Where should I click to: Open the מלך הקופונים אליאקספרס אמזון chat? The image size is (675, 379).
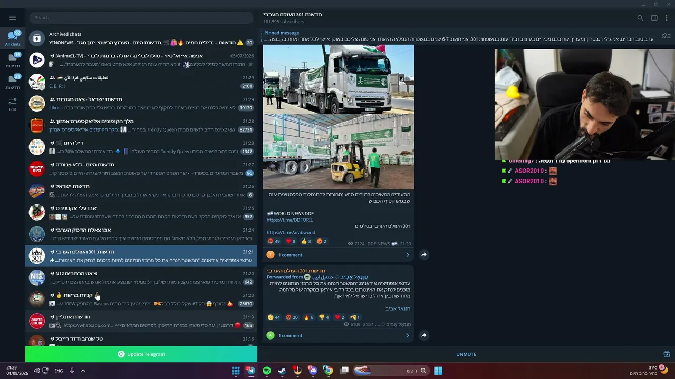pyautogui.click(x=141, y=125)
